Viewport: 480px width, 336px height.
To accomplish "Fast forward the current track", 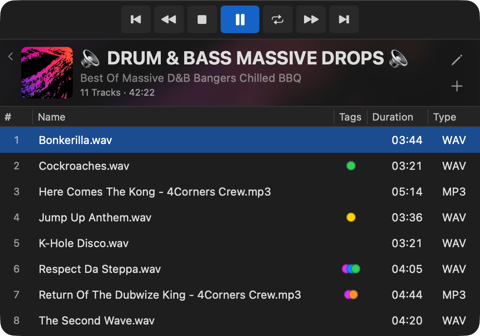I will (x=311, y=20).
